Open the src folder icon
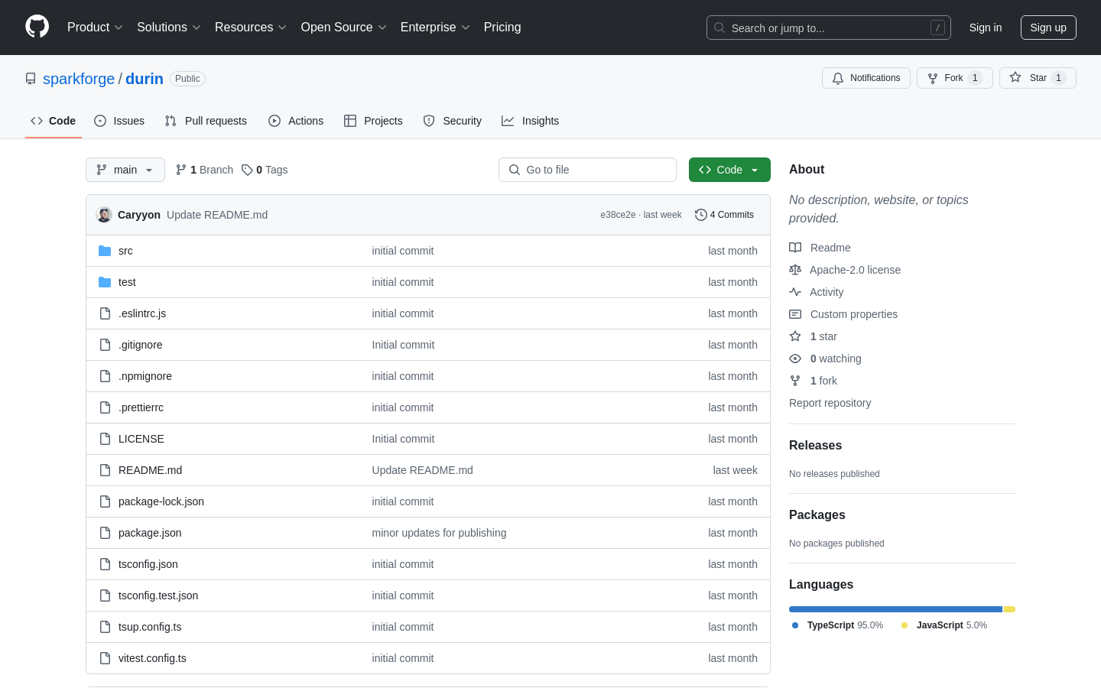 105,251
